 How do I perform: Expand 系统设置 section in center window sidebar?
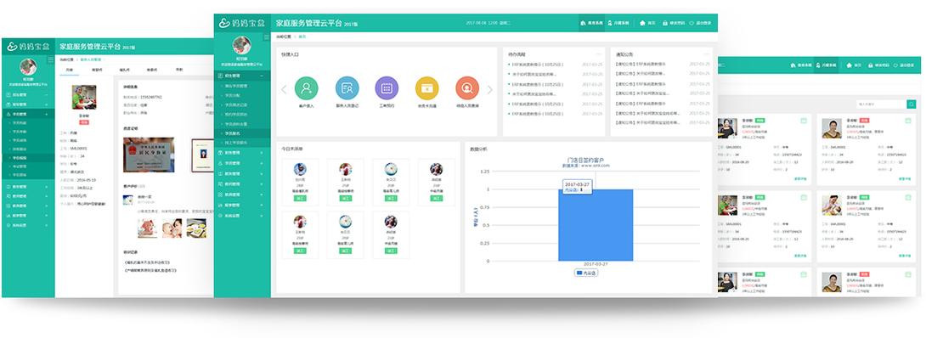click(x=242, y=216)
